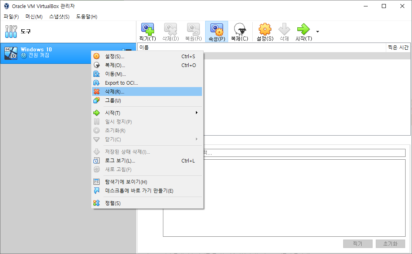Screen dimensions: 412x254
Task: Open the 파일(F) menu
Action: click(x=11, y=17)
